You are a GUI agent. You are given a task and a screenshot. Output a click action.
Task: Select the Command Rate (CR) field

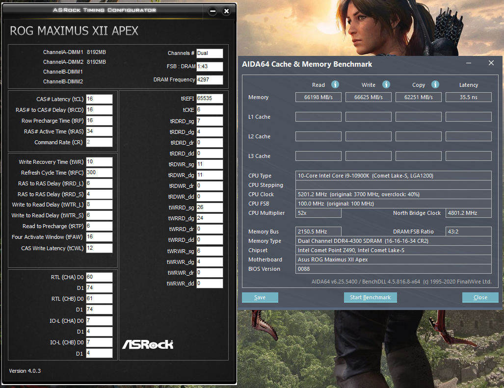[99, 142]
